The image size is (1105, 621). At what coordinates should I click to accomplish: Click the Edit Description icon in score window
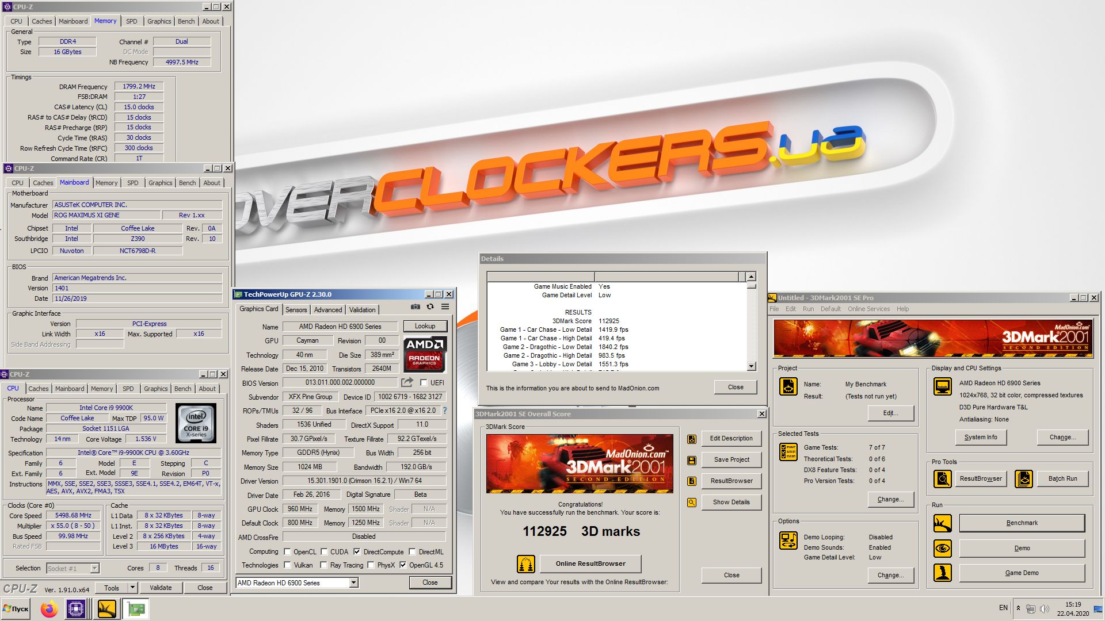pyautogui.click(x=692, y=439)
